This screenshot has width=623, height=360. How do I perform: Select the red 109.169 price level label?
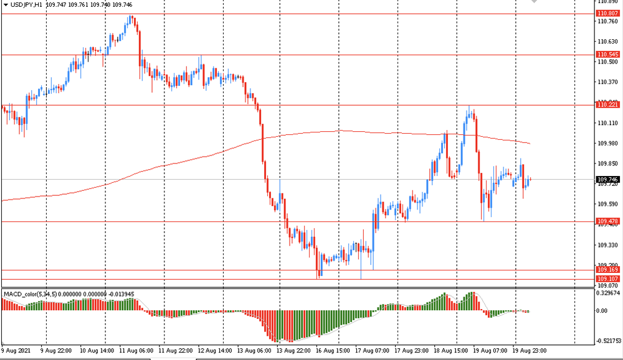click(x=608, y=270)
